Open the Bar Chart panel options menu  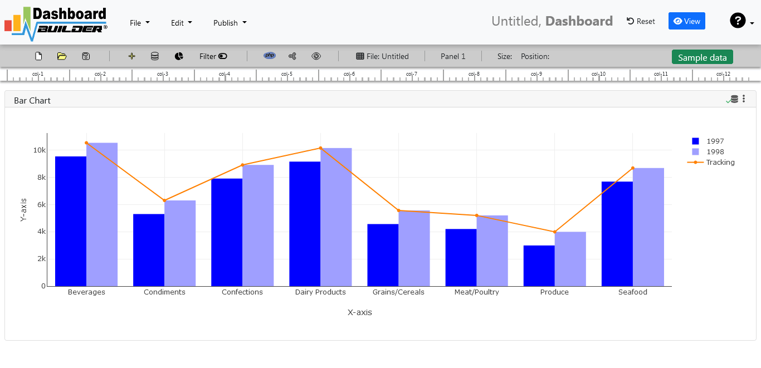744,99
